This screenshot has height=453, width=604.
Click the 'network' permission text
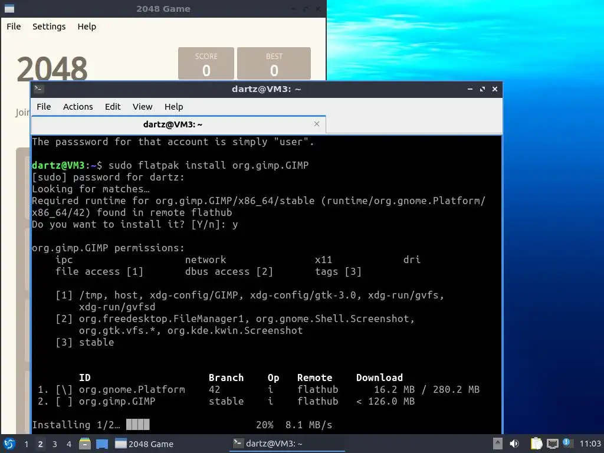click(206, 260)
